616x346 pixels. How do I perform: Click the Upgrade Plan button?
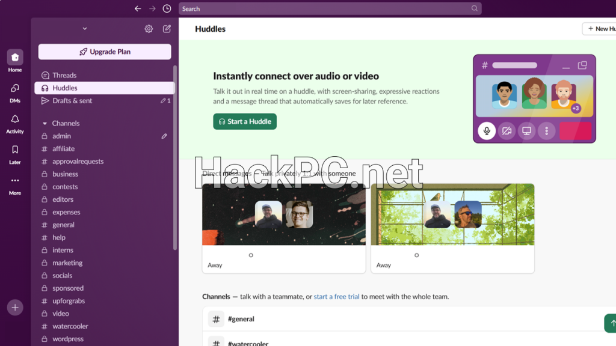[105, 52]
